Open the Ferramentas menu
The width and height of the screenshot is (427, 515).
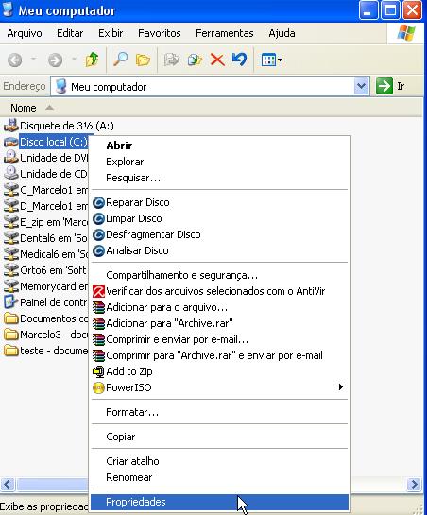tap(224, 33)
